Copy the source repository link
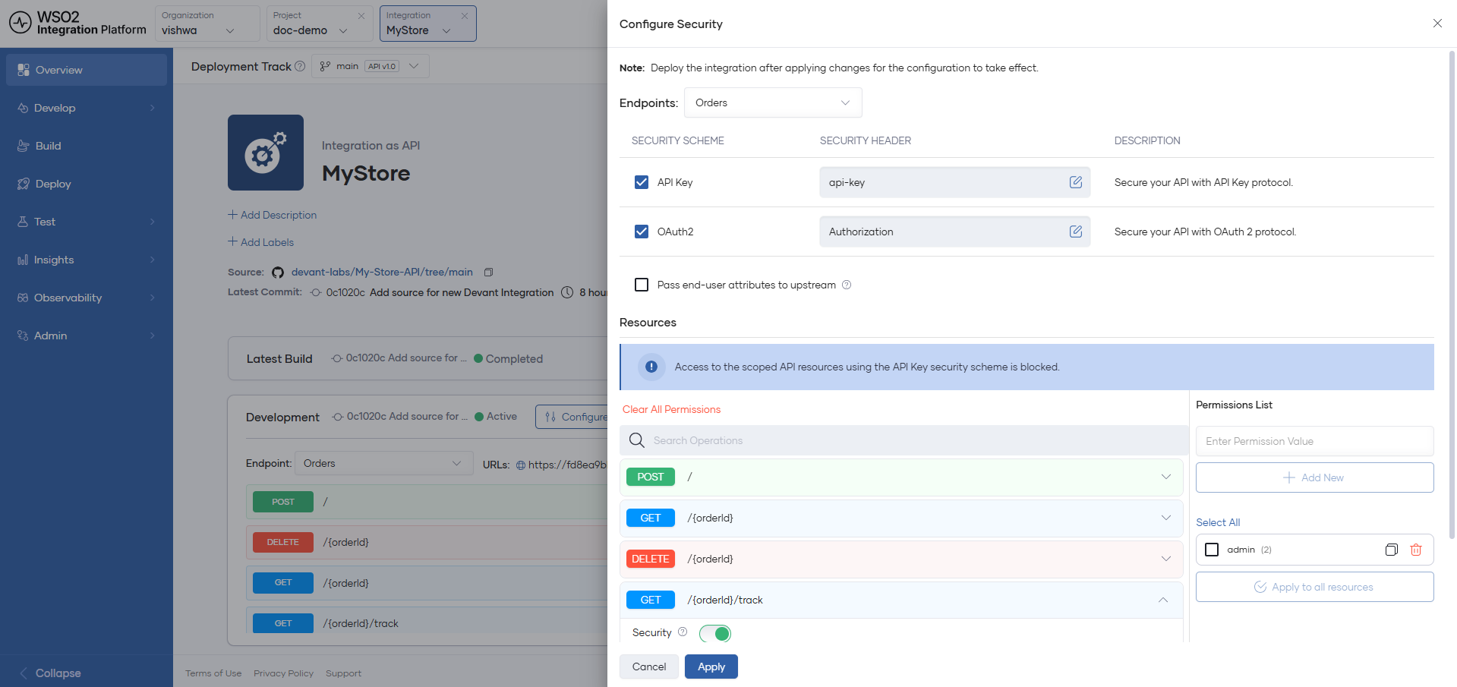1457x687 pixels. 489,272
